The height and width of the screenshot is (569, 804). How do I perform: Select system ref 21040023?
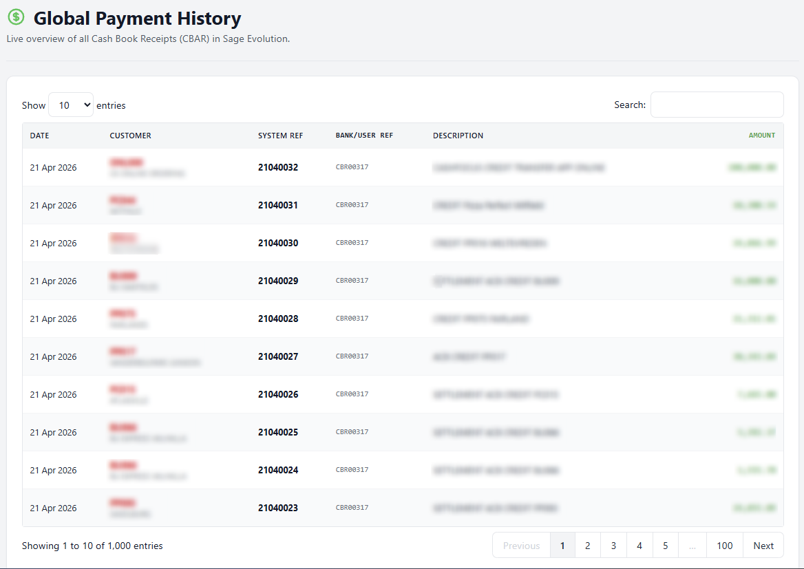tap(278, 508)
